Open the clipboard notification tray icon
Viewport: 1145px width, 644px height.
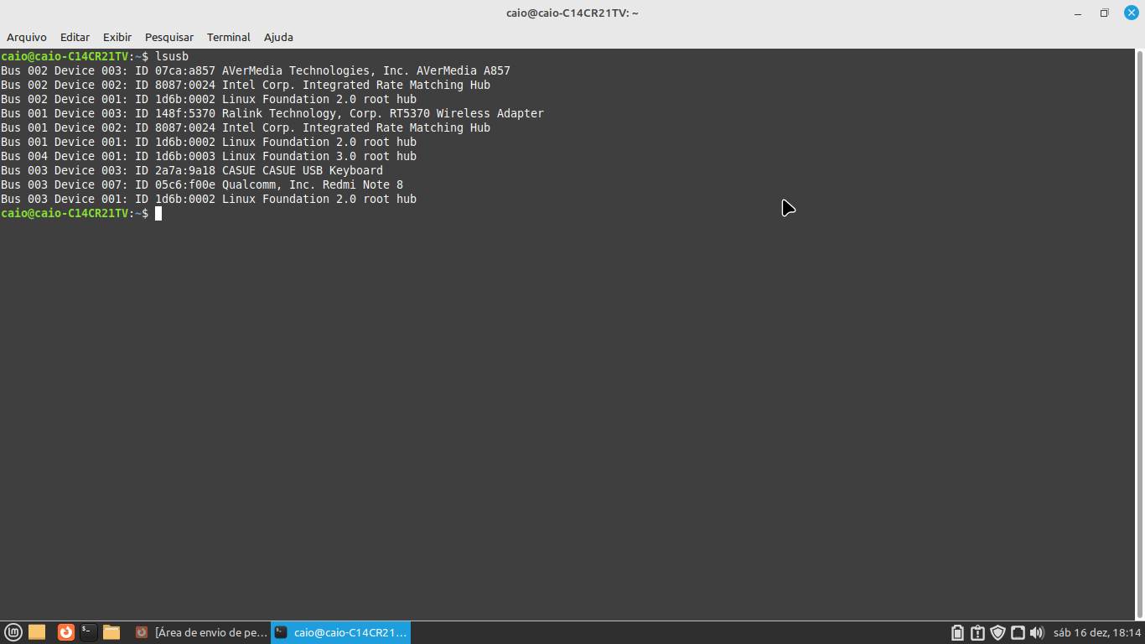(x=977, y=632)
